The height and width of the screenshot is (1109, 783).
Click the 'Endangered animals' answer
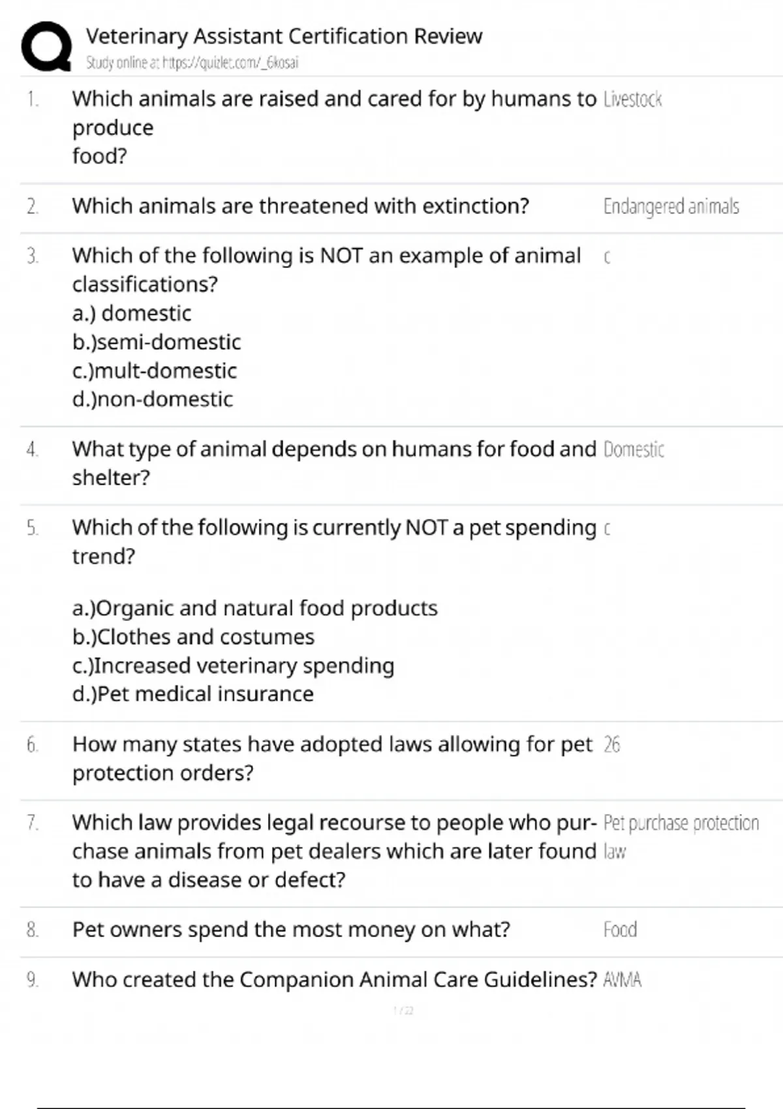click(671, 207)
